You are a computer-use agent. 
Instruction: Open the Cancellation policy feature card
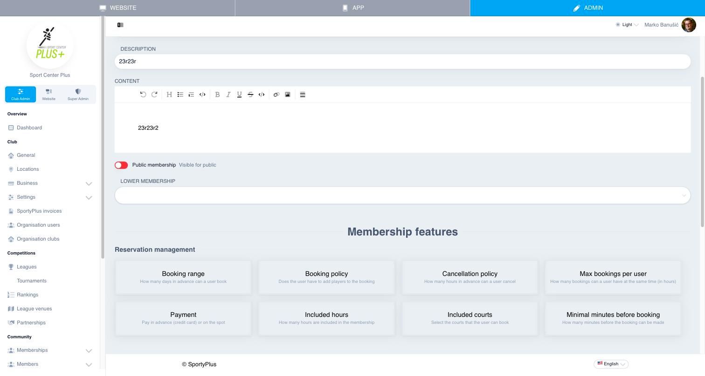click(470, 277)
